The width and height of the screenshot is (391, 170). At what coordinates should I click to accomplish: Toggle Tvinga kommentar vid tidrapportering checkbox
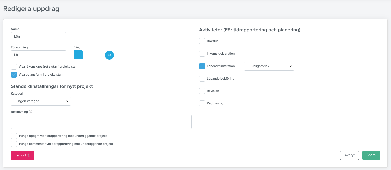(14, 144)
